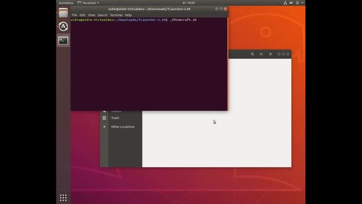Click the Trash bin icon in sidebar
362x204 pixels.
[x=104, y=118]
